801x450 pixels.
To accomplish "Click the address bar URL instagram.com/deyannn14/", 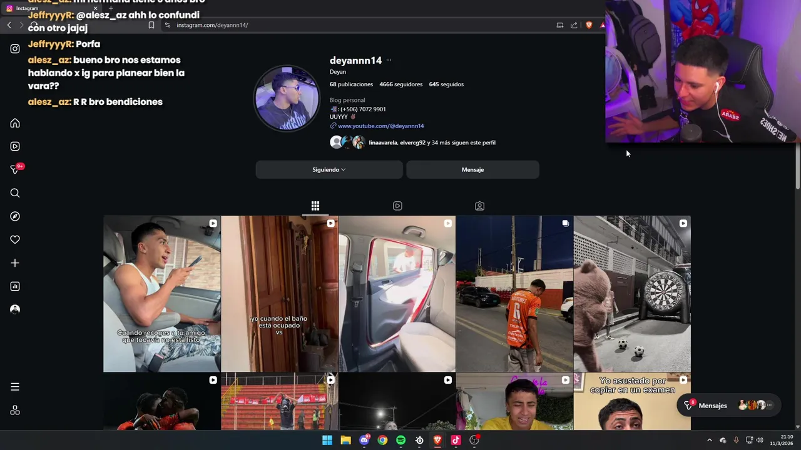I will pos(212,25).
